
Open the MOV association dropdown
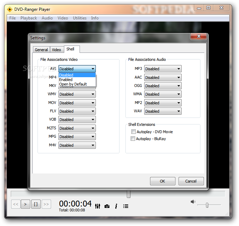point(77,103)
